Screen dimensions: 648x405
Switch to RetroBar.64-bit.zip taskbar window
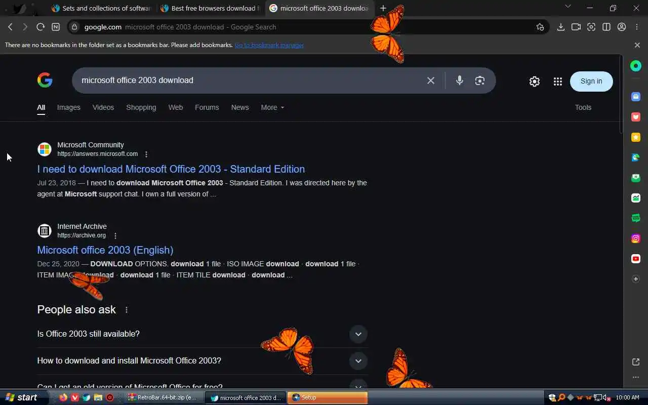tap(165, 397)
